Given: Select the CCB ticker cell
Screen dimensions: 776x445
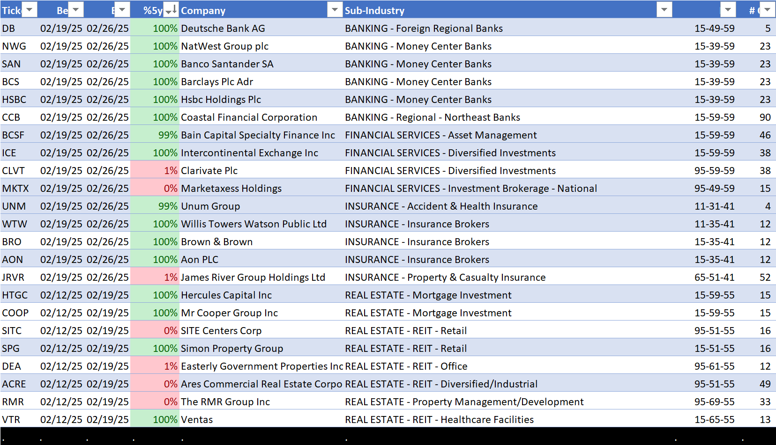Looking at the screenshot, I should coord(19,117).
